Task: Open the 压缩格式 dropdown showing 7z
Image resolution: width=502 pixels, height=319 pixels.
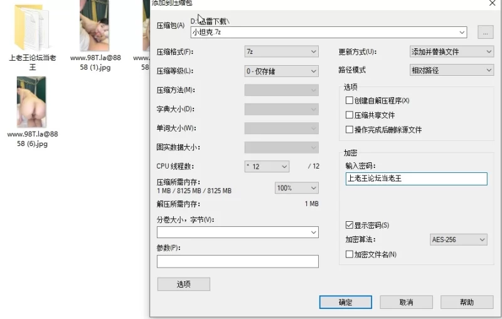Action: (281, 52)
